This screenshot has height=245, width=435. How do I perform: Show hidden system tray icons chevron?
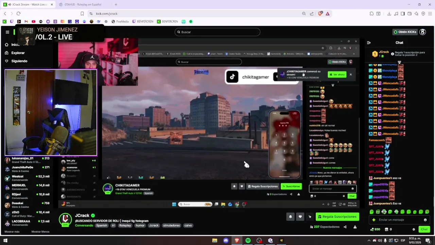pos(369,241)
